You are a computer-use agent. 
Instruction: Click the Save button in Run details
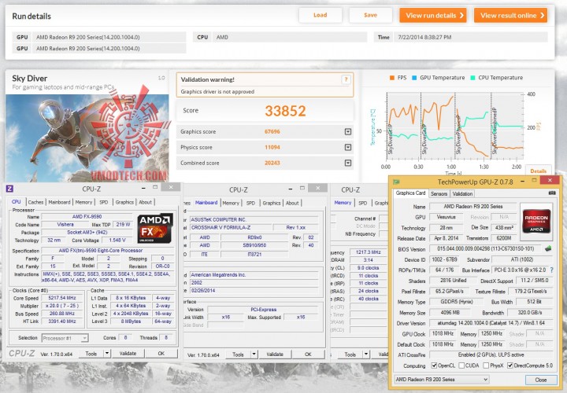point(370,15)
